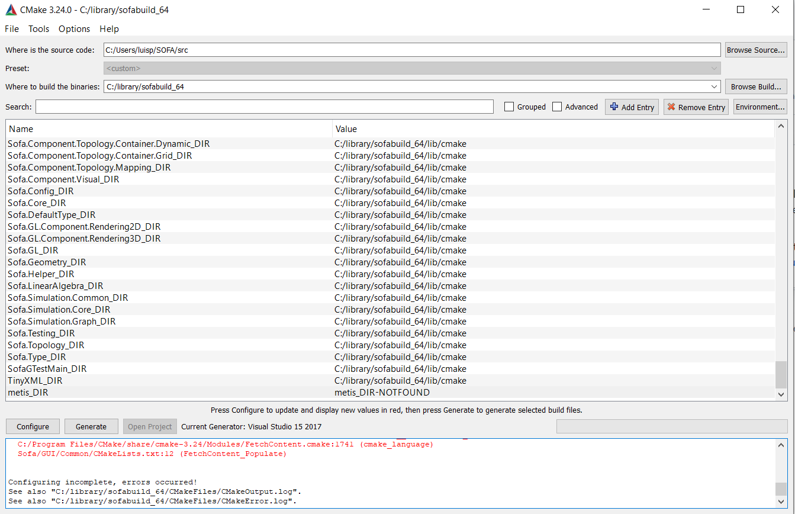Click the metis_DIR-NOTFOUND value

coord(382,393)
